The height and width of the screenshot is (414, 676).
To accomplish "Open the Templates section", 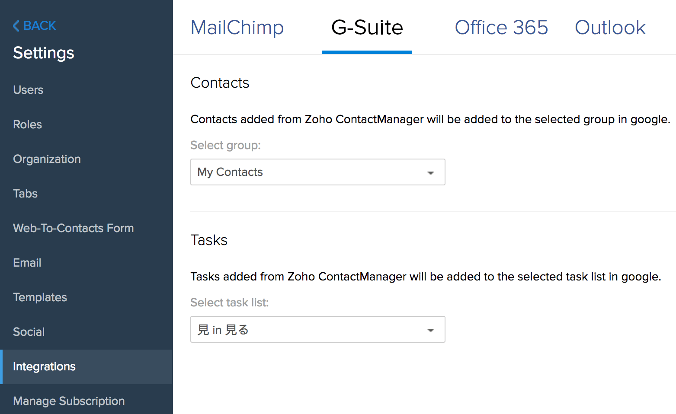I will point(40,297).
